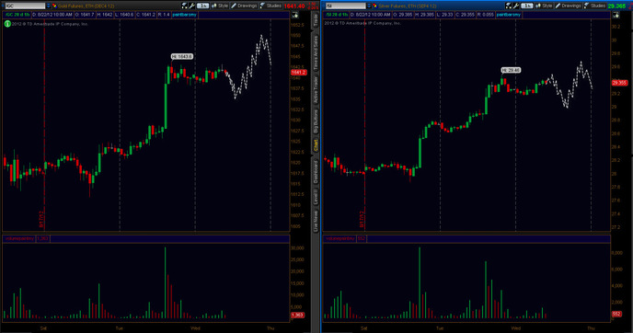Click the 29.355 price marker on silver axis
The height and width of the screenshot is (333, 633).
point(620,83)
